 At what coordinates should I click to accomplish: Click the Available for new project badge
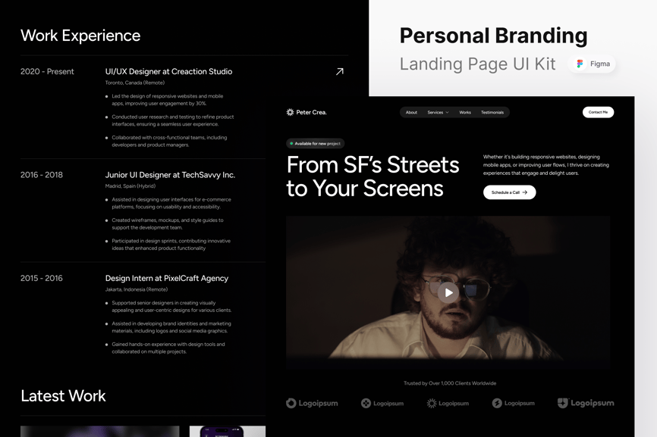(315, 143)
